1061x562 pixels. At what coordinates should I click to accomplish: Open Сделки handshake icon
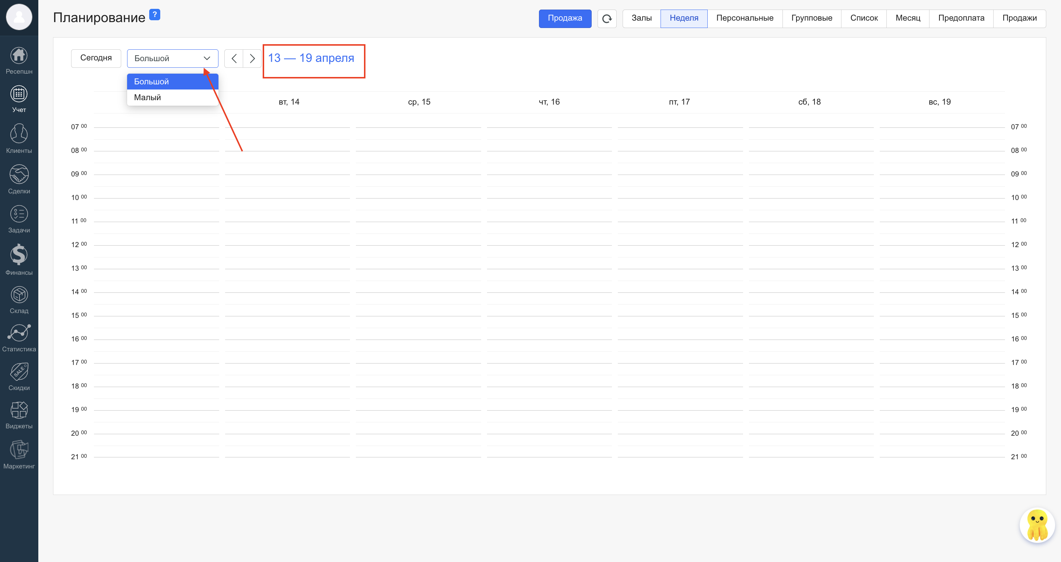[x=19, y=175]
